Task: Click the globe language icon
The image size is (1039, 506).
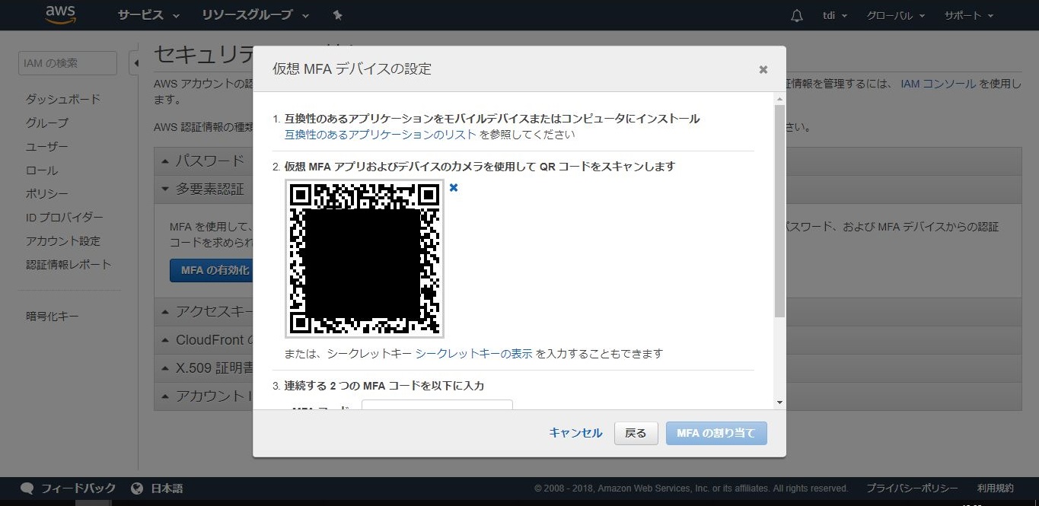Action: [137, 488]
